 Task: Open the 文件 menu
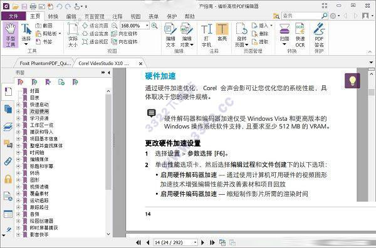13,16
